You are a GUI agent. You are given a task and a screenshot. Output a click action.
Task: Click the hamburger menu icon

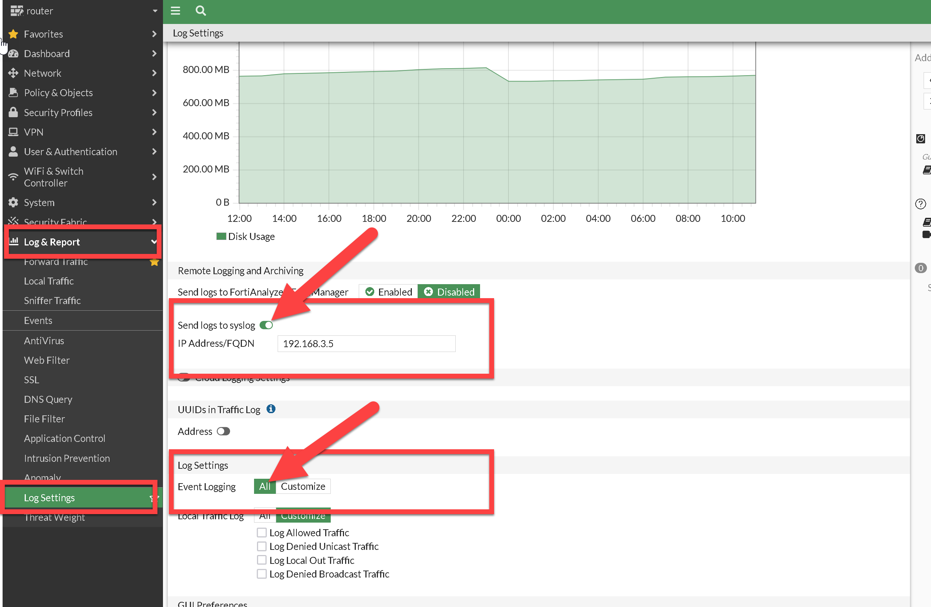[x=175, y=11]
